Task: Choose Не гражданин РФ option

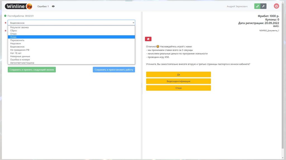Action: coord(20,50)
